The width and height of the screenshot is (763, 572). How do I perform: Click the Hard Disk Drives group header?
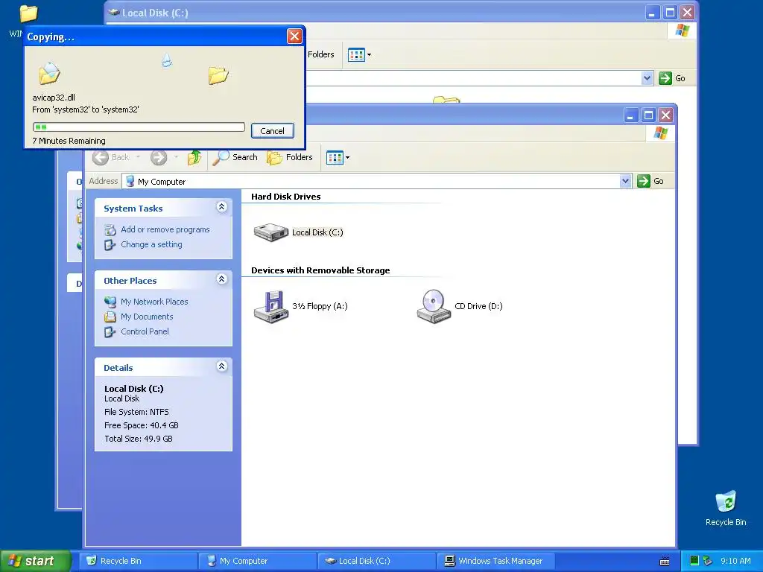point(285,197)
